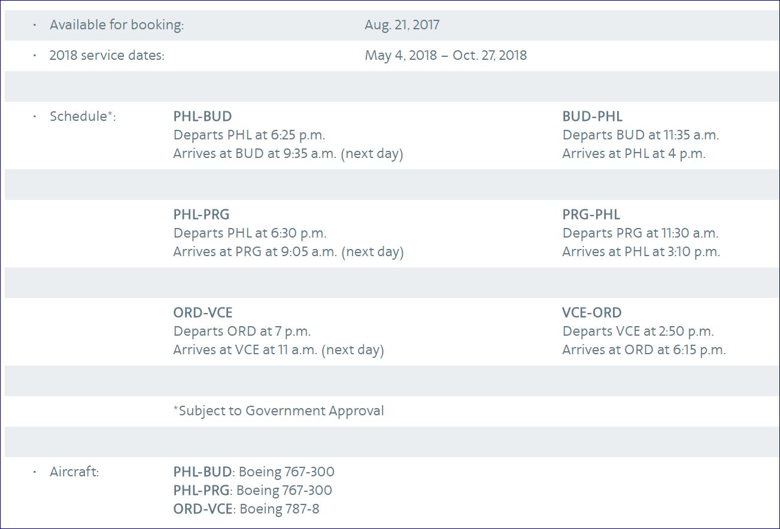The image size is (780, 529).
Task: Click "Arrives at PRG at 9:05 a.m." line
Action: tap(288, 252)
